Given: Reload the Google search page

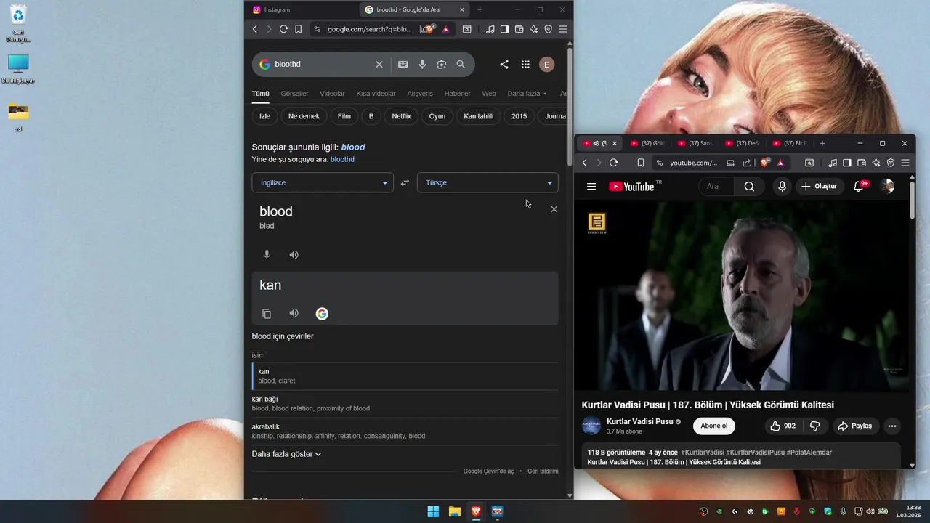Looking at the screenshot, I should 283,29.
